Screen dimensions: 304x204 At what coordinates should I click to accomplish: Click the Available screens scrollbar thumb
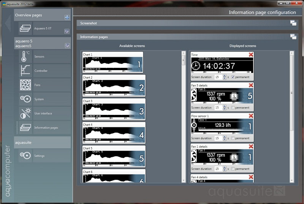[184, 60]
